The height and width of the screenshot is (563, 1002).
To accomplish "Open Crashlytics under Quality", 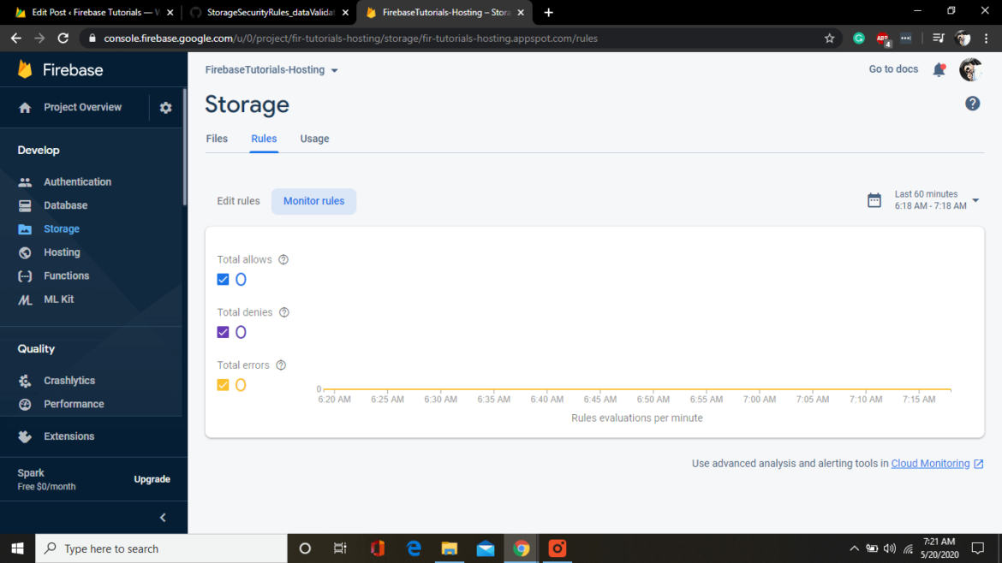I will pos(69,380).
